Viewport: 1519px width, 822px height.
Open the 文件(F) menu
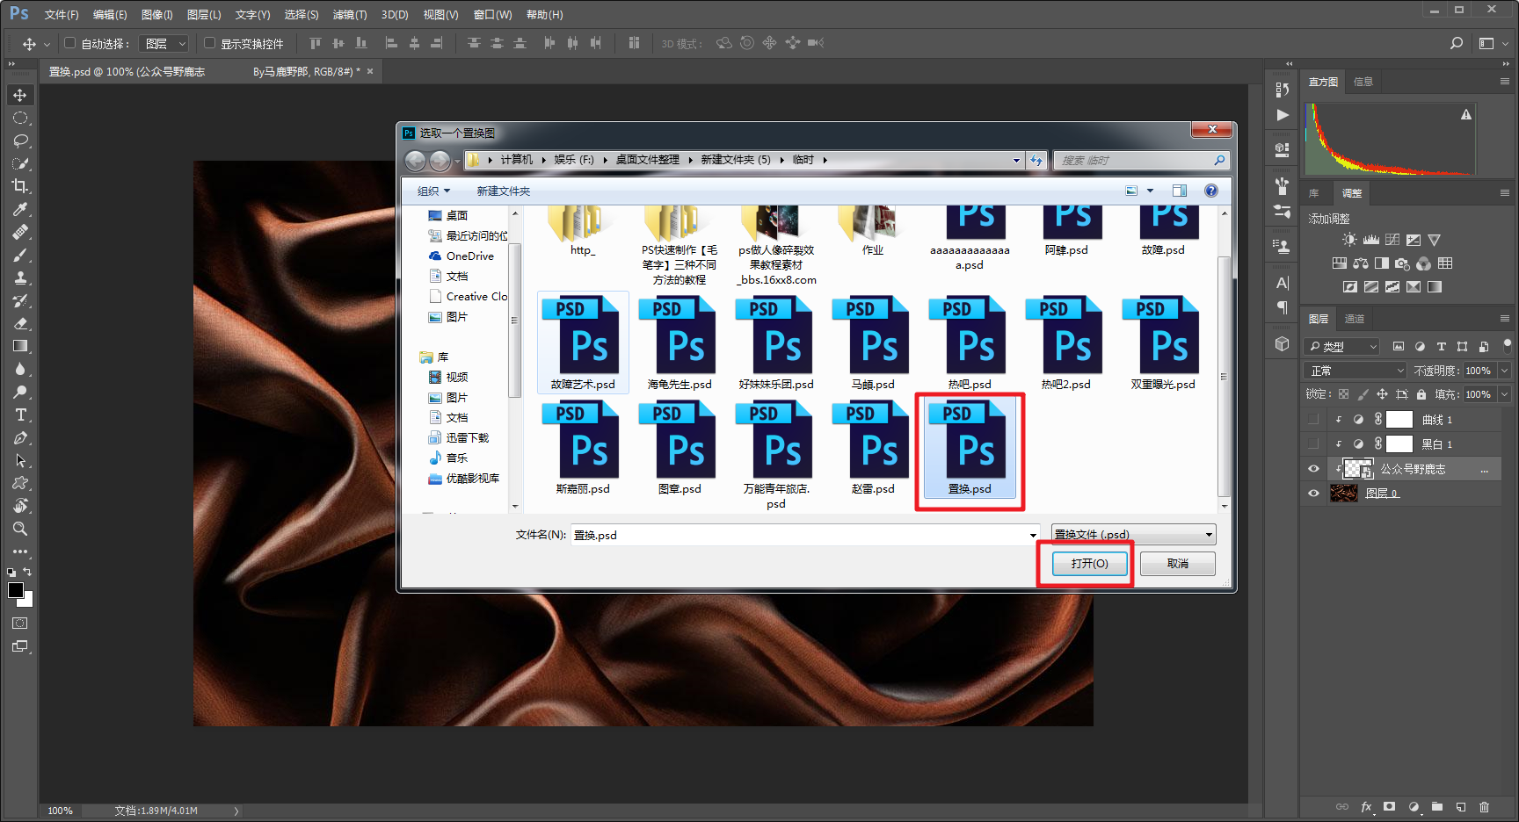pos(62,15)
